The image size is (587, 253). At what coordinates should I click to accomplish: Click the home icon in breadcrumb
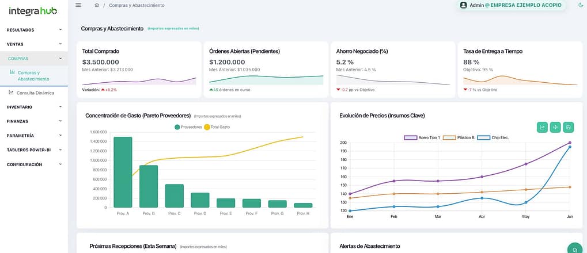click(97, 5)
